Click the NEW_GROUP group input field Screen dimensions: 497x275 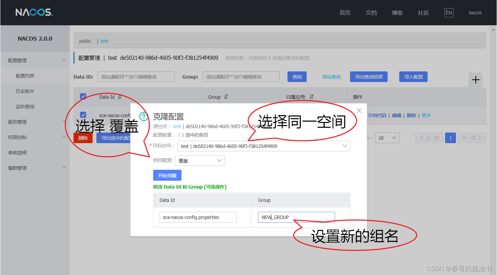click(x=296, y=217)
